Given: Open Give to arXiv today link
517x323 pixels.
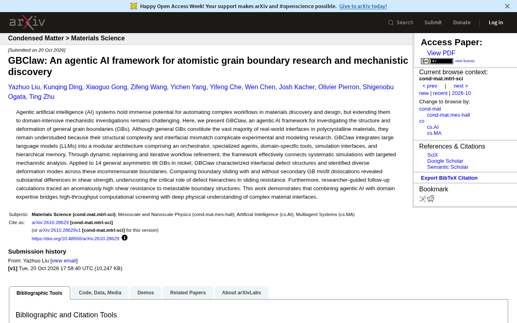Looking at the screenshot, I should pyautogui.click(x=363, y=6).
